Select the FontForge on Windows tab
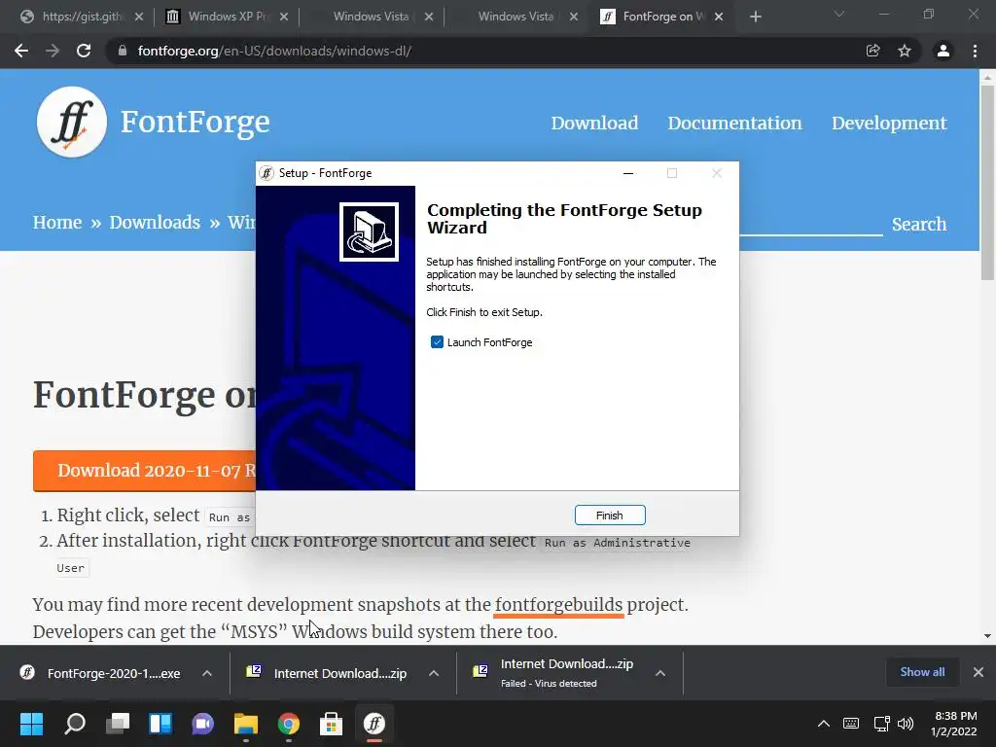Viewport: 996px width, 747px height. pos(660,17)
